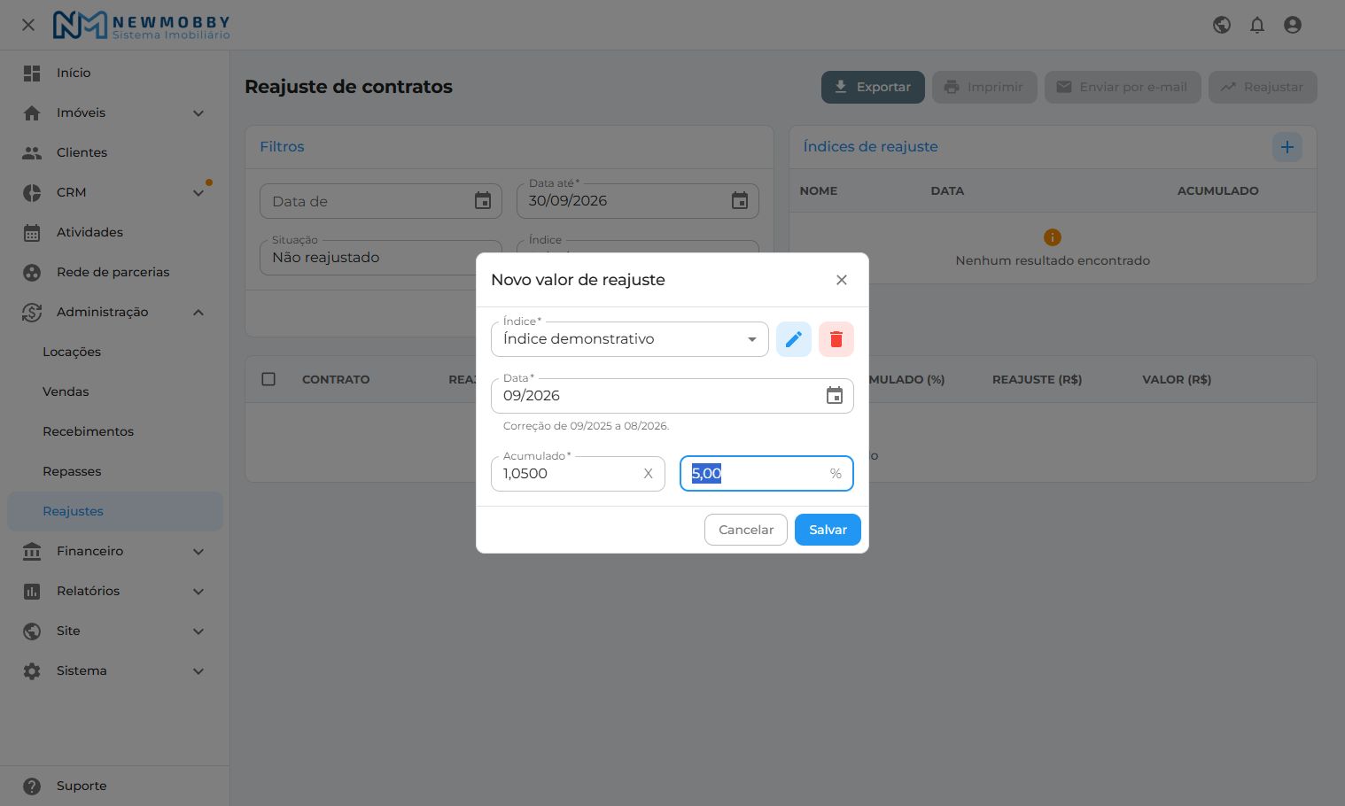
Task: Expand the Imóveis menu
Action: click(x=115, y=112)
